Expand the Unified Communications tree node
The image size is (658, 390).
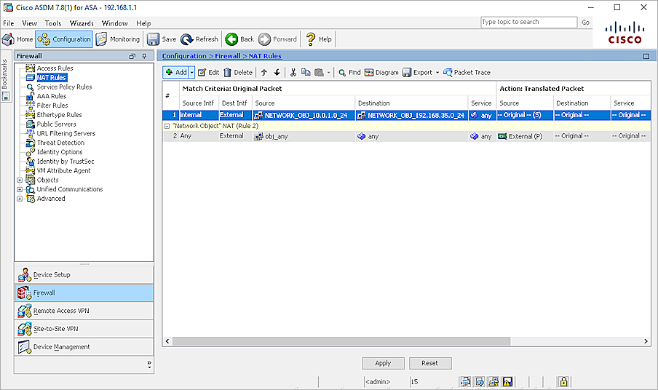pyautogui.click(x=20, y=189)
